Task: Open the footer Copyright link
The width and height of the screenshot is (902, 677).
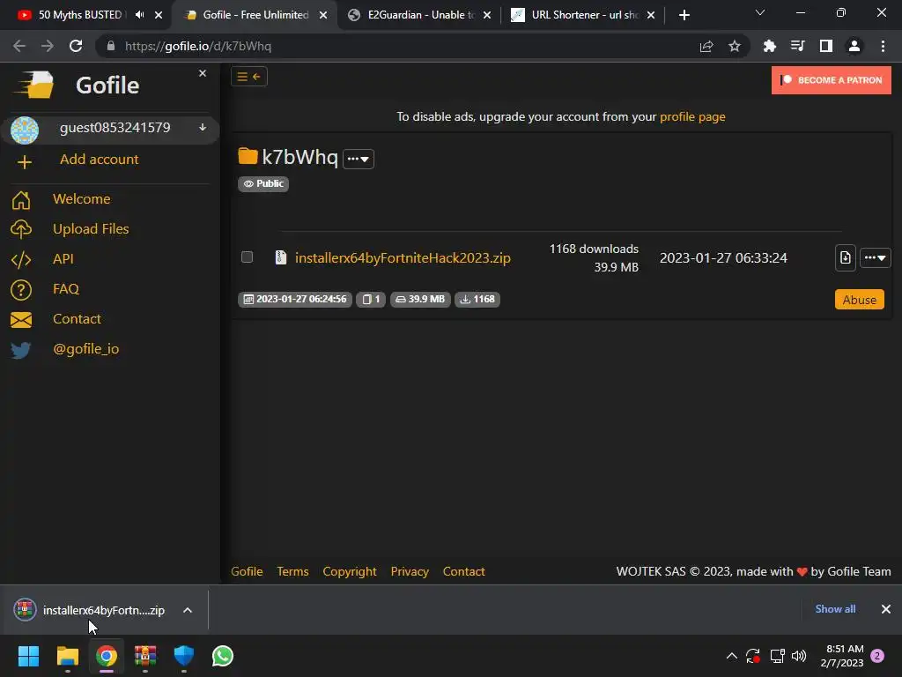Action: click(x=350, y=571)
